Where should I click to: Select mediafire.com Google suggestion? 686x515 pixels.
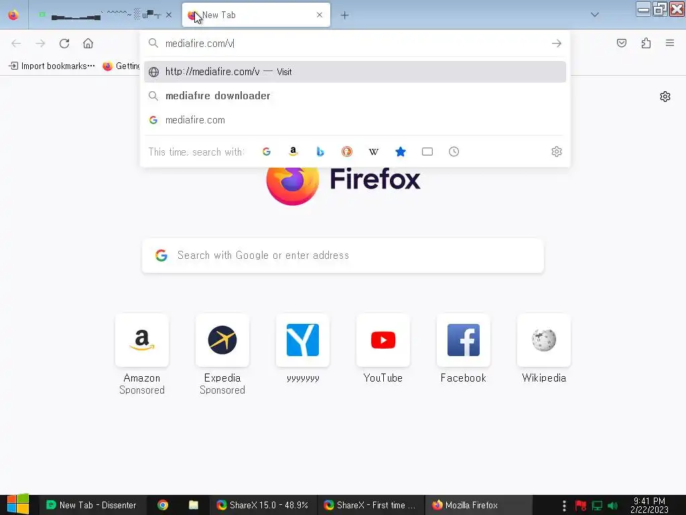pyautogui.click(x=355, y=120)
